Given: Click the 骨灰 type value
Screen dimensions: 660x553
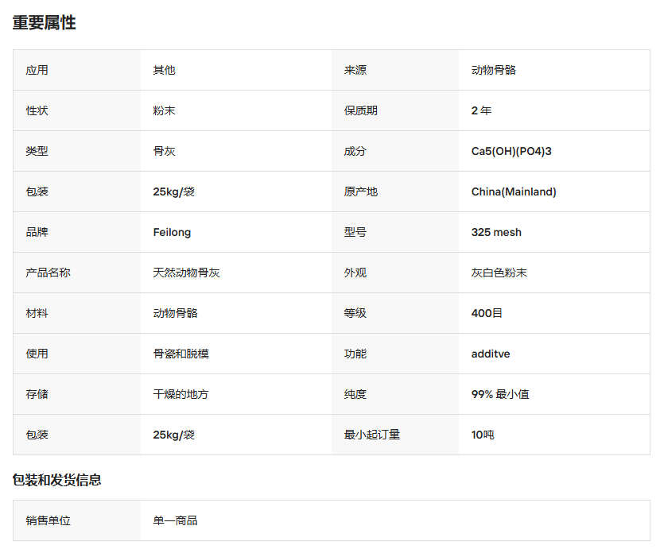Looking at the screenshot, I should pos(164,151).
